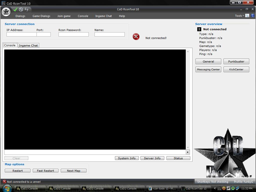Open the Help menu
This screenshot has width=256, height=192.
[122, 16]
